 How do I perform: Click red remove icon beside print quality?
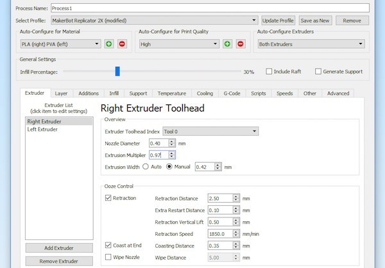241,44
